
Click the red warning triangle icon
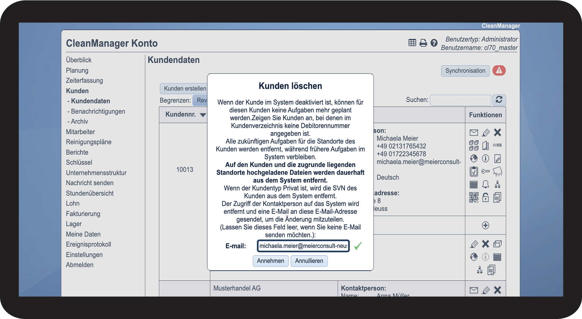click(x=499, y=71)
